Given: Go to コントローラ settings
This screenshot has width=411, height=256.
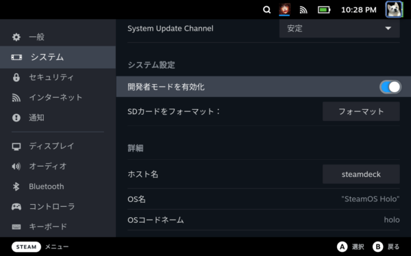Looking at the screenshot, I should [58, 207].
